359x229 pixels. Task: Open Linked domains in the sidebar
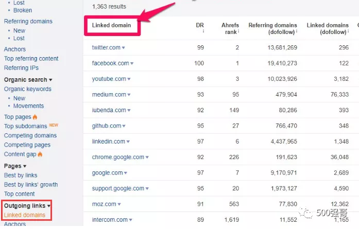(x=24, y=215)
